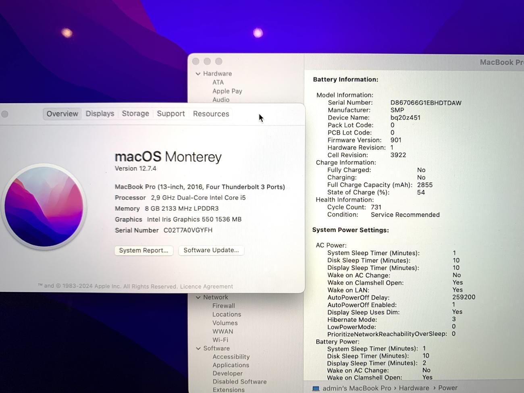
Task: Collapse the Network section in sidebar
Action: point(198,297)
